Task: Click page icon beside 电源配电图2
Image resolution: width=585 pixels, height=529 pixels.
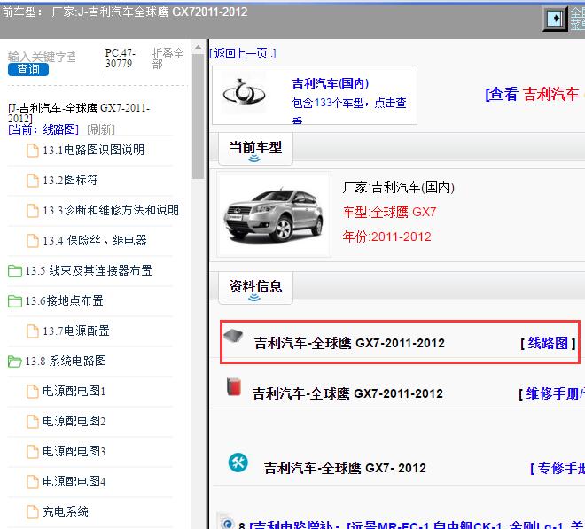Action: 33,422
